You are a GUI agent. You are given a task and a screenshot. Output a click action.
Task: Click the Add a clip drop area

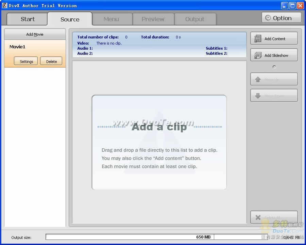click(159, 142)
